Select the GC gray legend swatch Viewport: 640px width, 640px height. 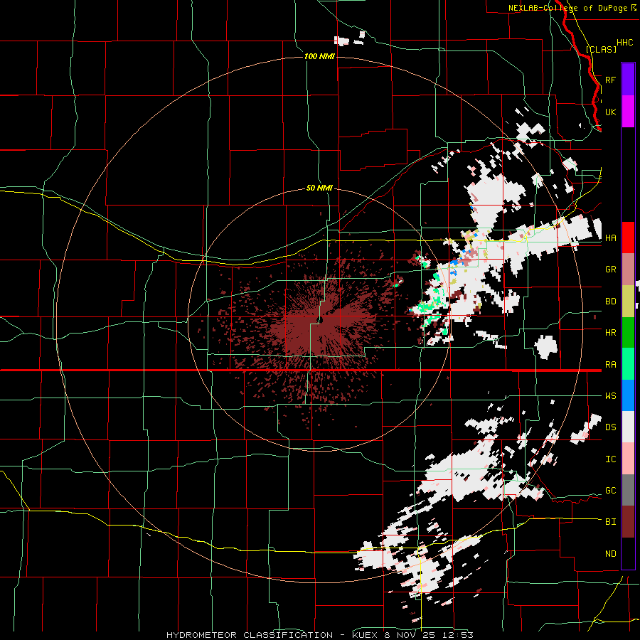[x=628, y=490]
